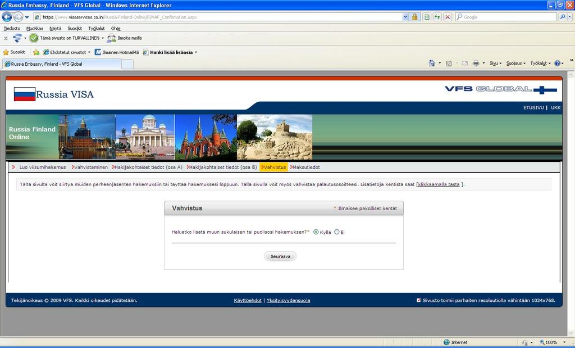This screenshot has width=575, height=348.
Task: Open the Home page icon in command bar
Action: click(432, 63)
